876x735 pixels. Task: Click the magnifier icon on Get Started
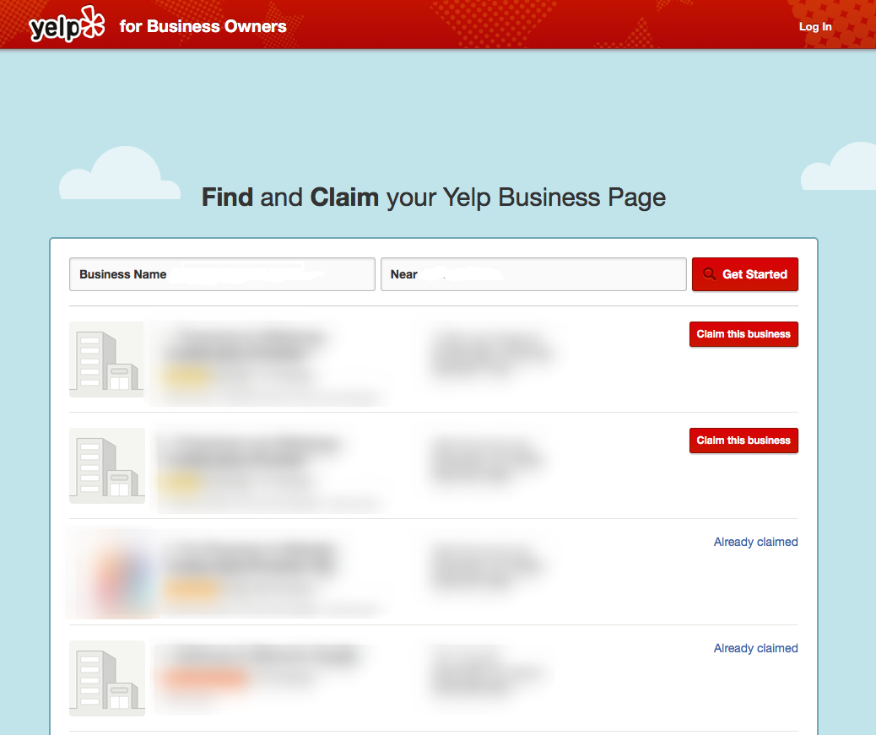click(709, 274)
